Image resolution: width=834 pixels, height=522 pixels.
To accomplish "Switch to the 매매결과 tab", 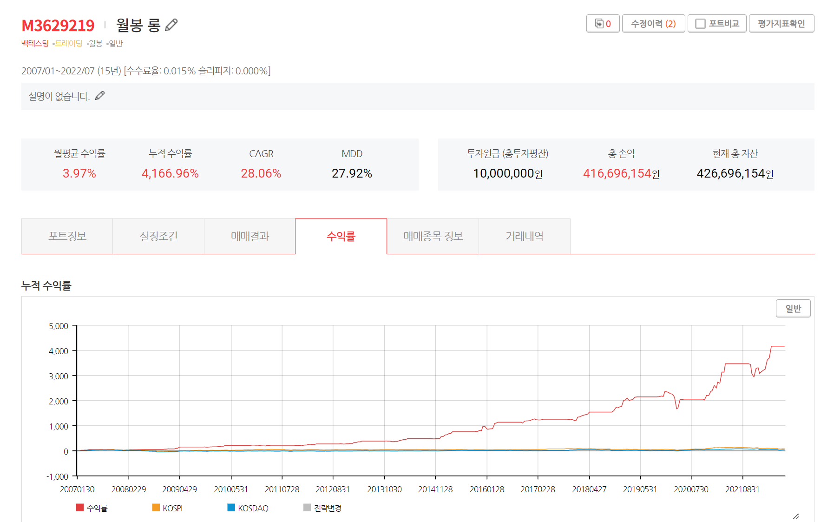I will 250,236.
